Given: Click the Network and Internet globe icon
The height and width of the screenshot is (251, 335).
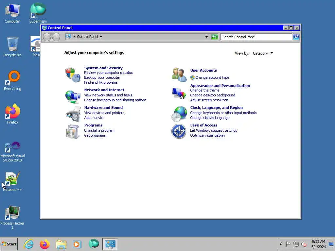Looking at the screenshot, I should pyautogui.click(x=73, y=96).
